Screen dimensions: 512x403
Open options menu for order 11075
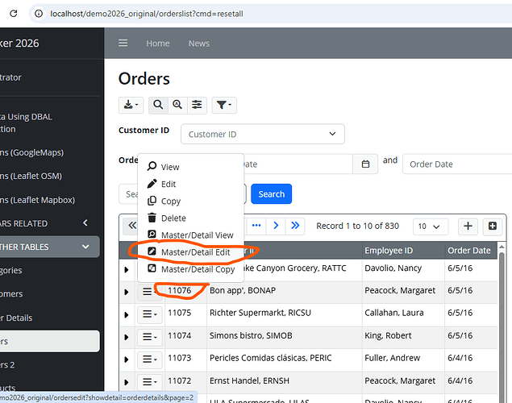point(149,314)
